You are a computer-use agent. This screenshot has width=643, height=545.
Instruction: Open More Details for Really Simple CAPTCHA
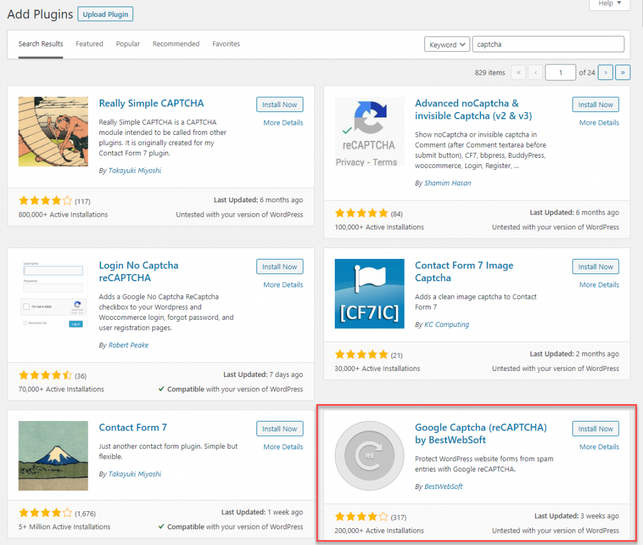pos(283,123)
